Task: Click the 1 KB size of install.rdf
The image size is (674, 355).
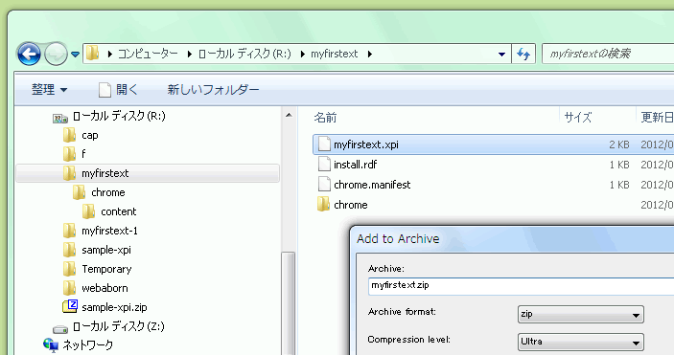Action: 619,165
